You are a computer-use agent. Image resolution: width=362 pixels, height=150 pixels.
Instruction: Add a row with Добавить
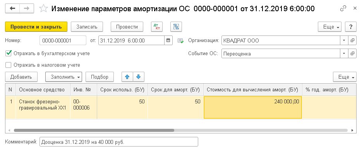[x=21, y=77]
